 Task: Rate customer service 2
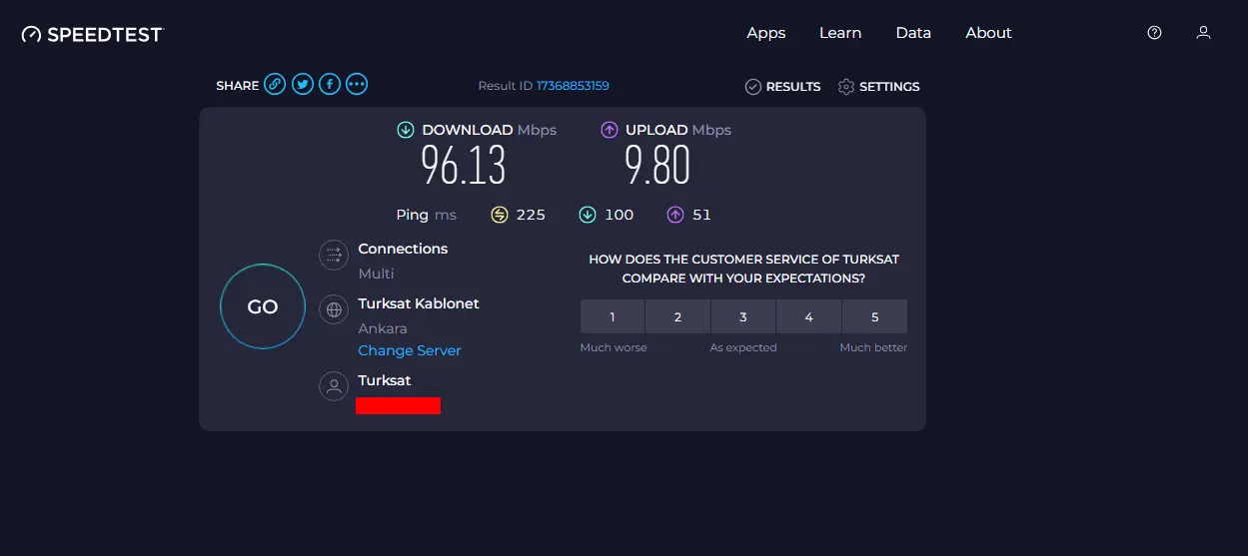[x=677, y=317]
